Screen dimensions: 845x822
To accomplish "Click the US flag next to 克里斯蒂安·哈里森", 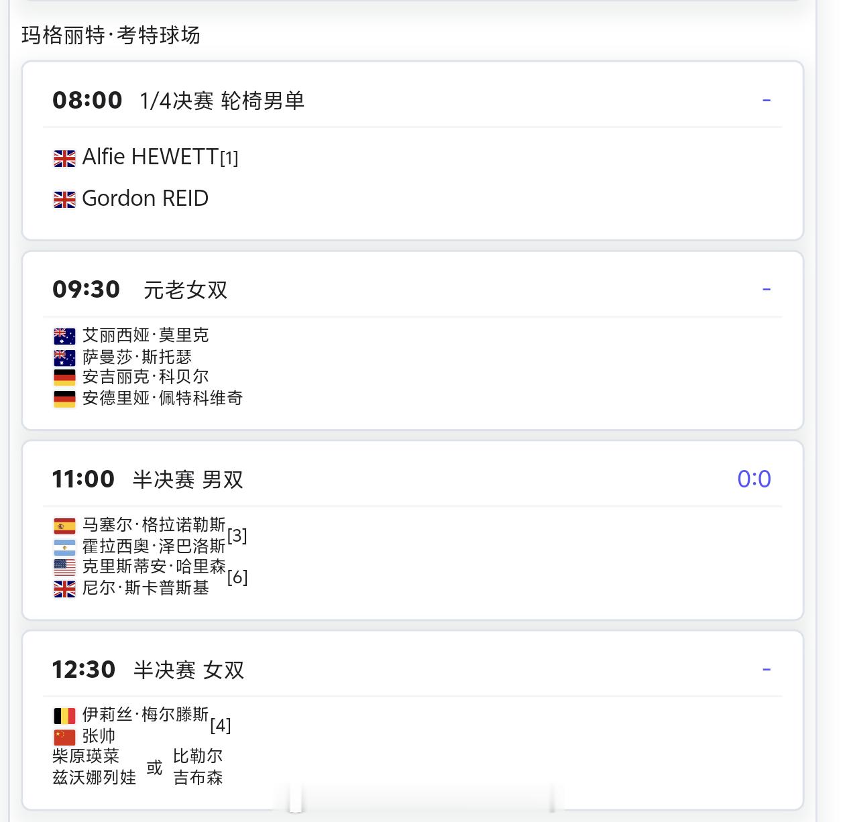I will 64,567.
